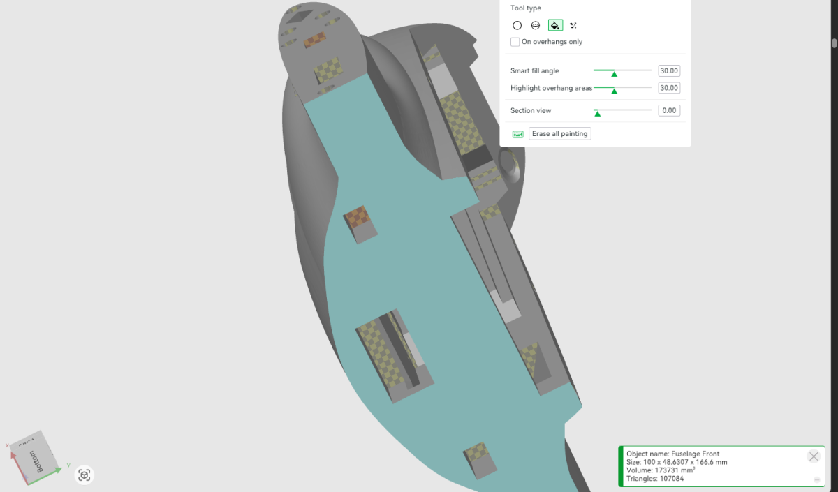This screenshot has width=838, height=492.
Task: Open keyboard shortcuts icon beside Erase all painting
Action: pos(518,134)
